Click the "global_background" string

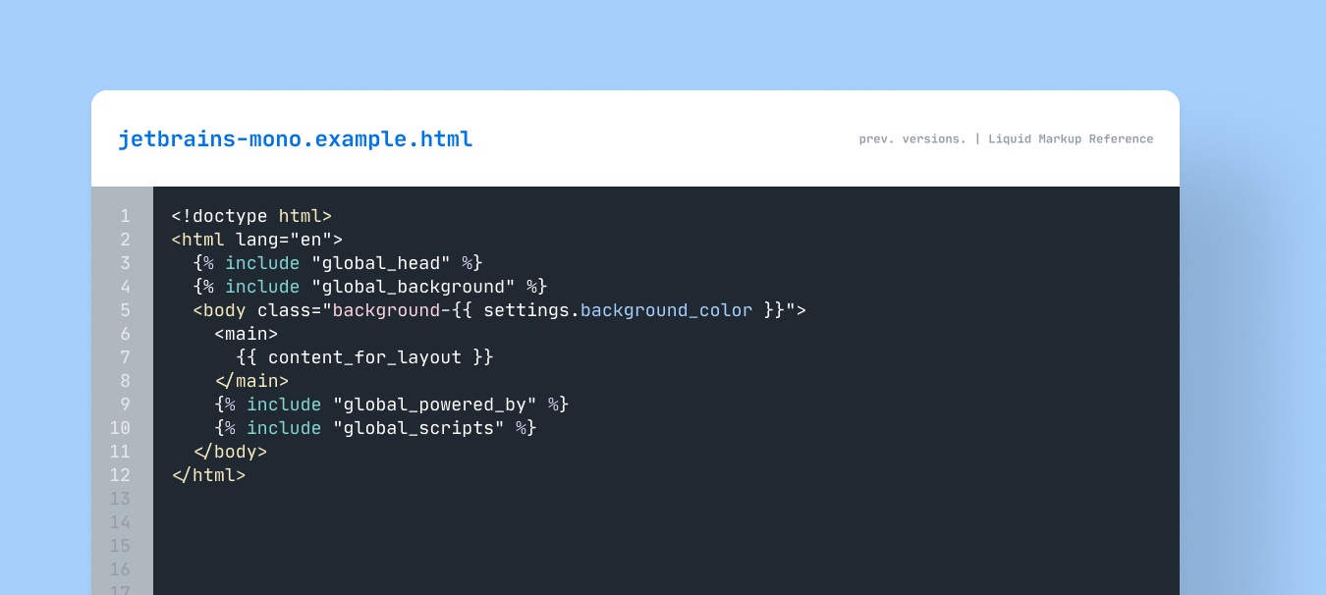pos(413,287)
